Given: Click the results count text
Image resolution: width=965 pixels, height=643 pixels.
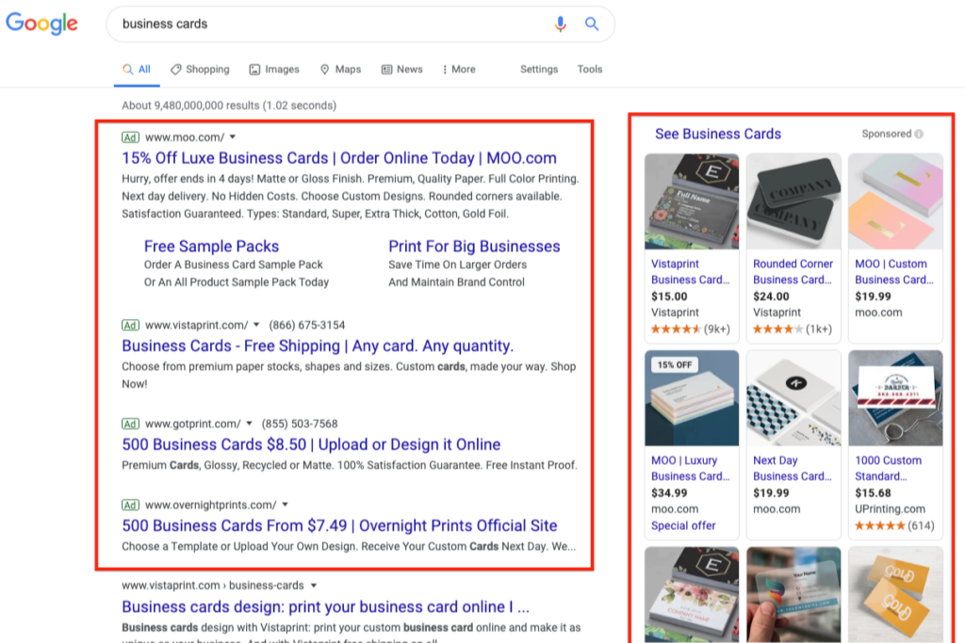Looking at the screenshot, I should tap(229, 105).
